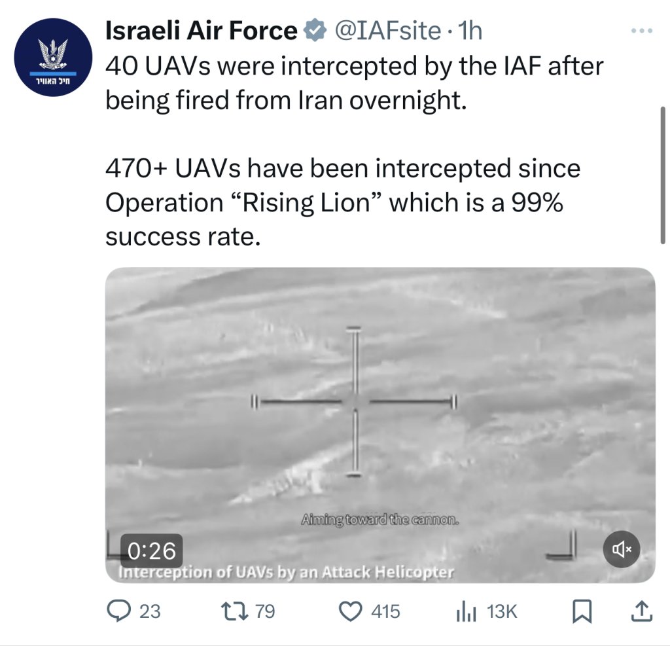Open the 1h timestamp link

click(x=469, y=31)
